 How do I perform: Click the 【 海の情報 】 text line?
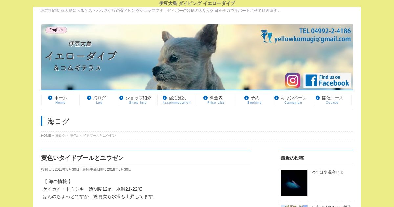click(57, 181)
